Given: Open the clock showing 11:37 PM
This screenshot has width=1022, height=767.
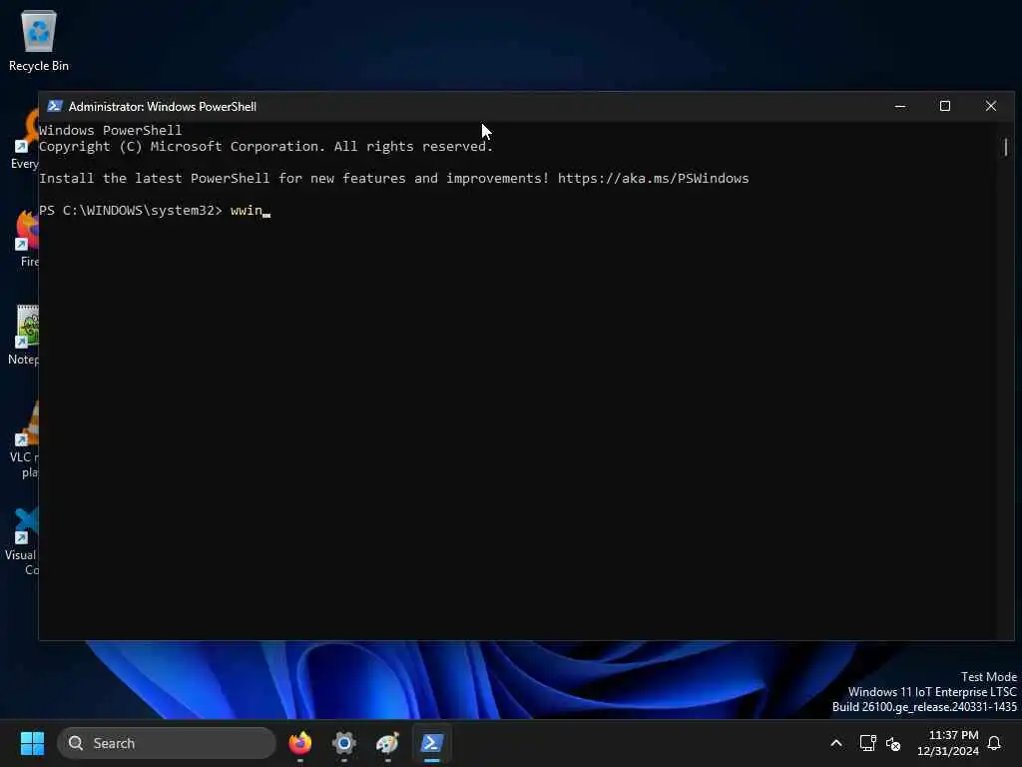Looking at the screenshot, I should pos(948,743).
